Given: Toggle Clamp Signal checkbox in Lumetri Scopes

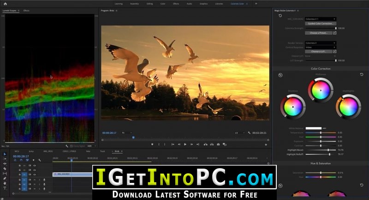Looking at the screenshot, I should tap(71, 146).
